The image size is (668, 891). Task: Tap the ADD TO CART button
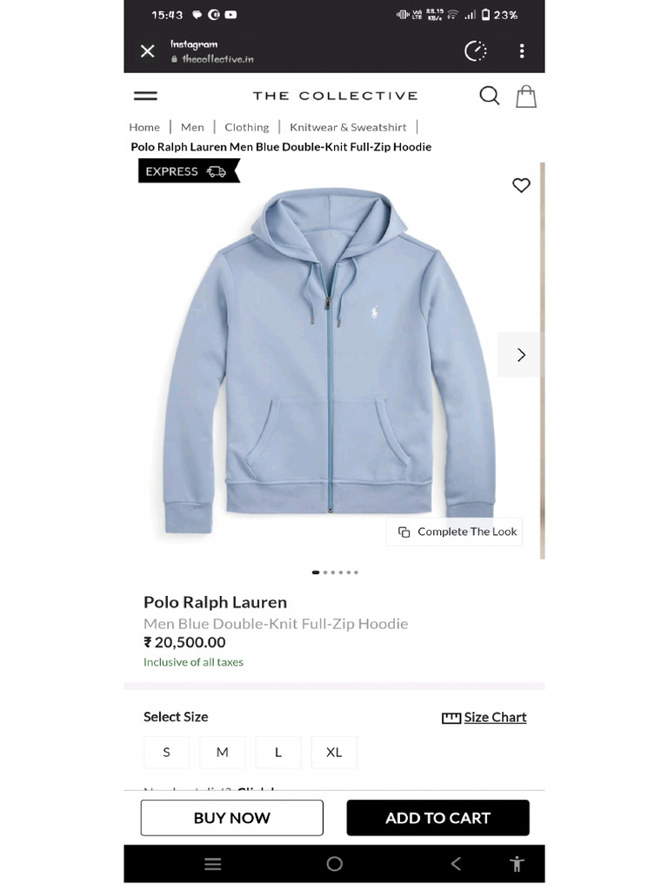click(x=438, y=818)
